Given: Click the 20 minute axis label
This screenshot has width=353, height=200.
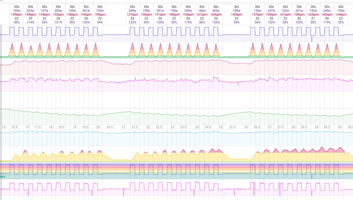Looking at the screenshot, I should (x=98, y=127).
